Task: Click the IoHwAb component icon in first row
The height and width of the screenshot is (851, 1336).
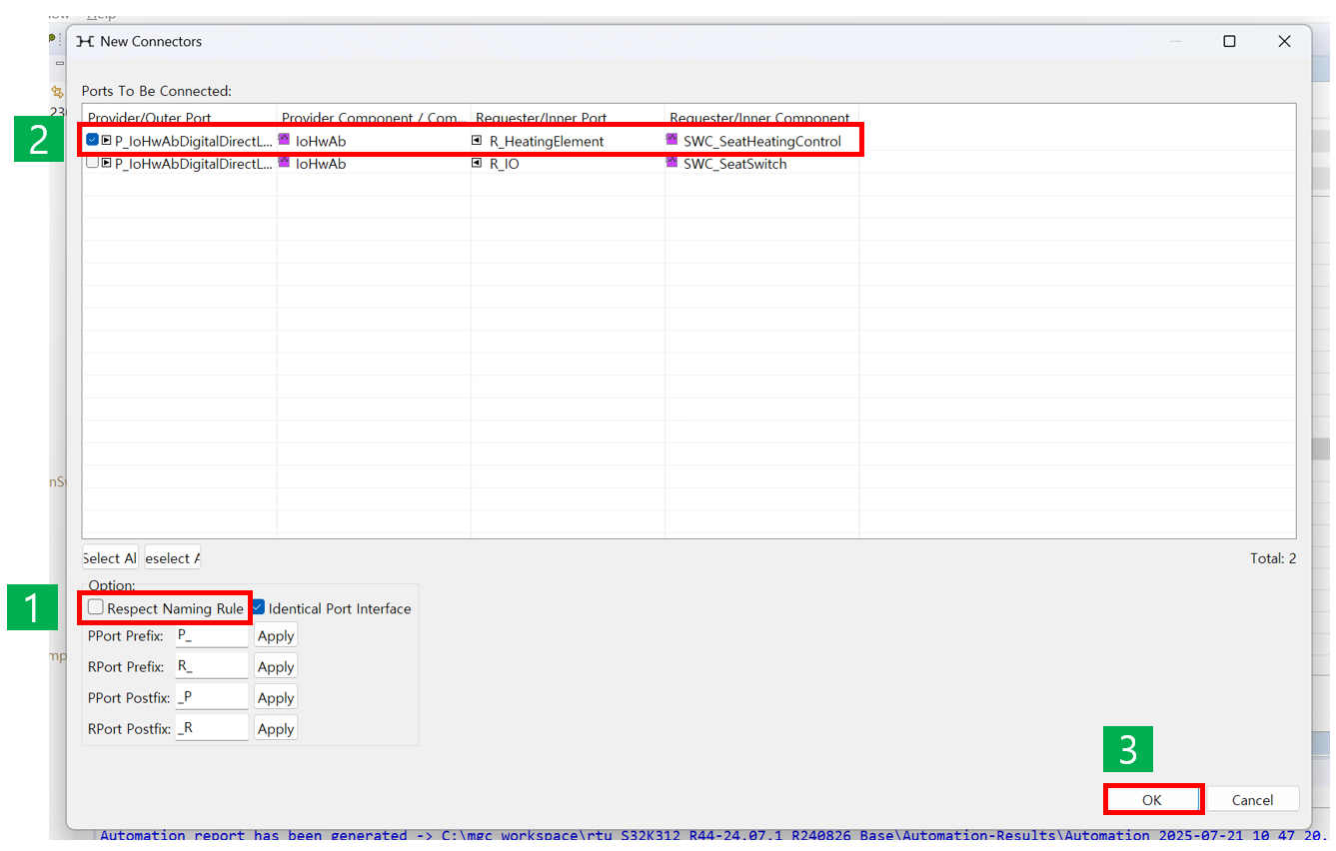Action: coord(285,140)
